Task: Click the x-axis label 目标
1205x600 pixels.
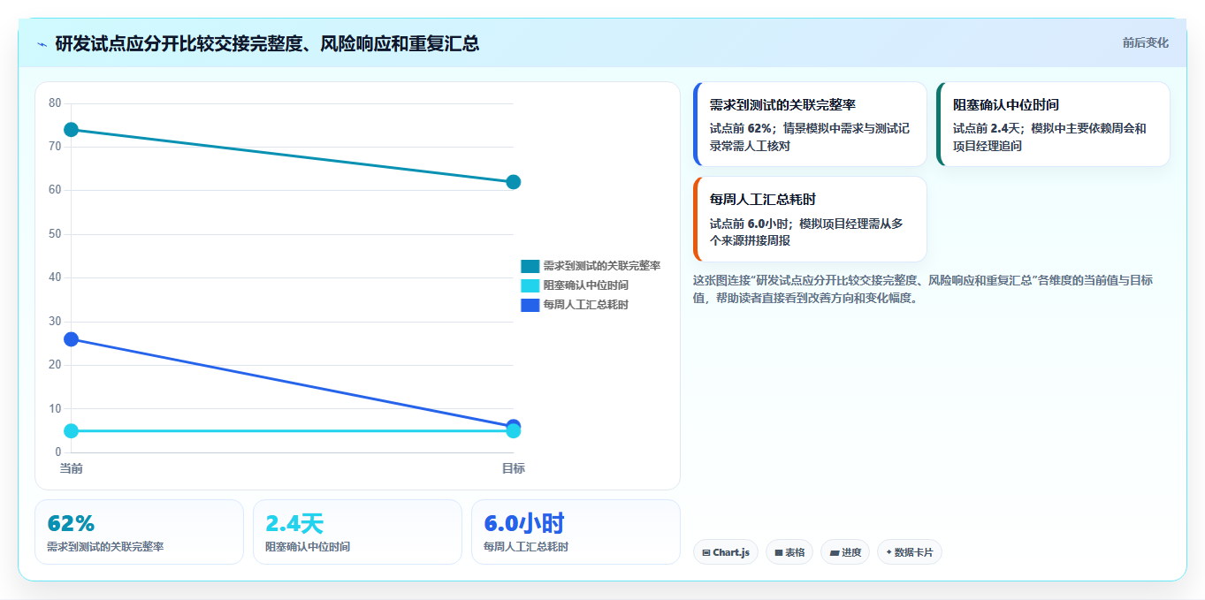Action: (514, 468)
